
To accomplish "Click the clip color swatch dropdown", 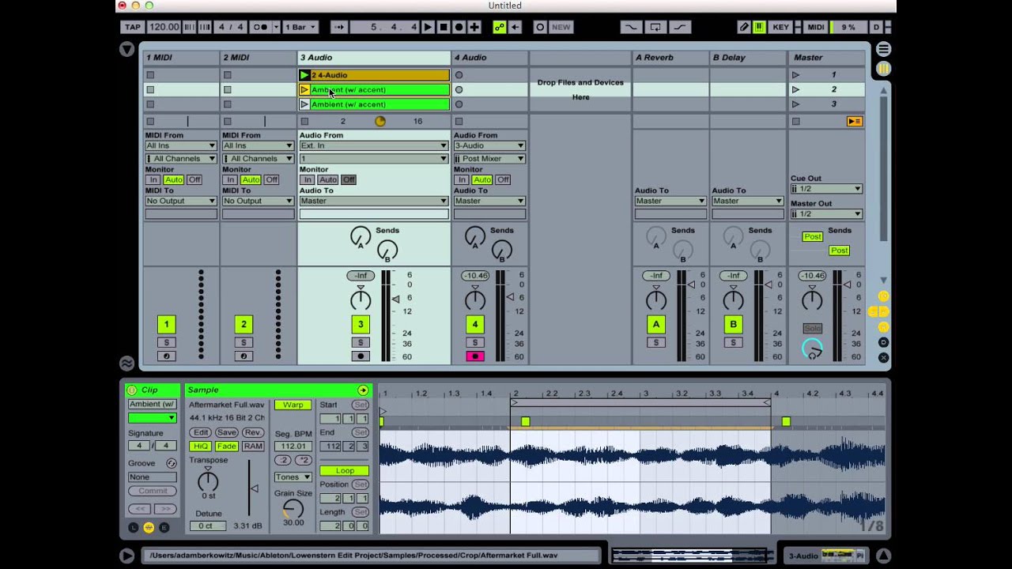I will 153,417.
